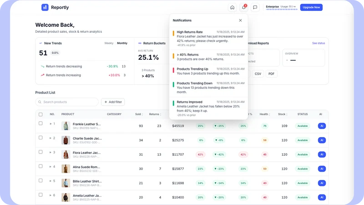Close the Notifications panel

pos(240,20)
